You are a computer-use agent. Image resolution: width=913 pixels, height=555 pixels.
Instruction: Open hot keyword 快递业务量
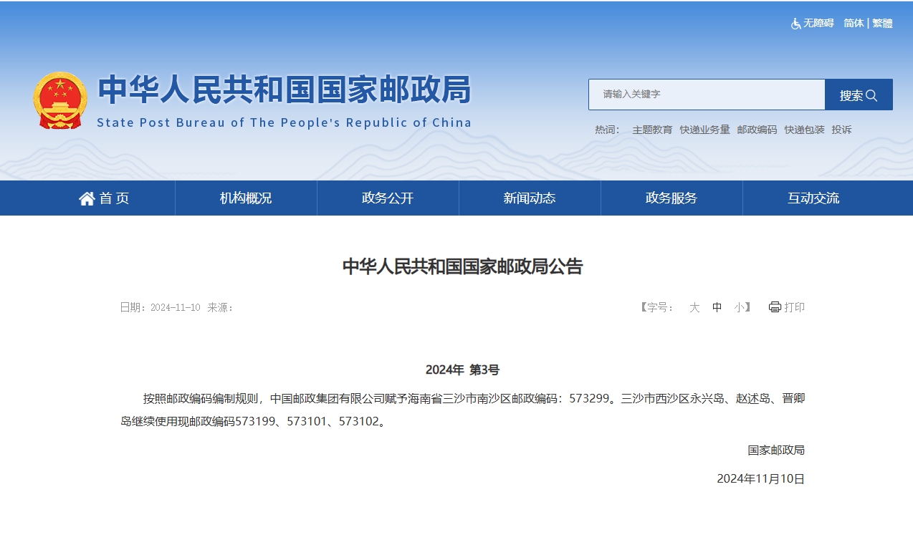pyautogui.click(x=704, y=130)
